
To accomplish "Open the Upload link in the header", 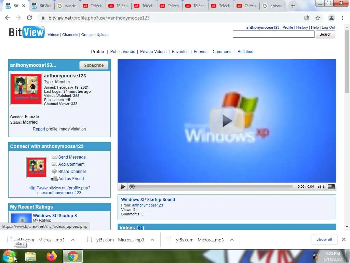I will [x=103, y=35].
